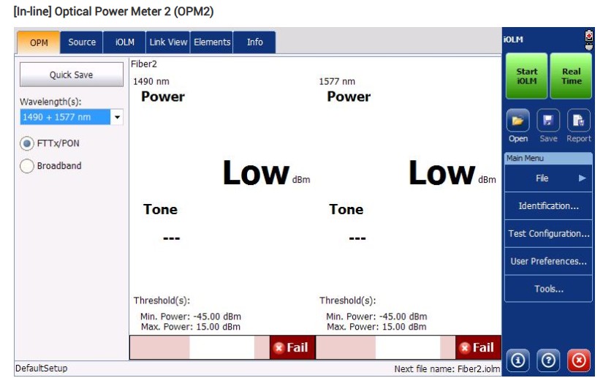Screen dimensions: 603x378
Task: Click the Fiber2 name label
Action: tap(144, 64)
